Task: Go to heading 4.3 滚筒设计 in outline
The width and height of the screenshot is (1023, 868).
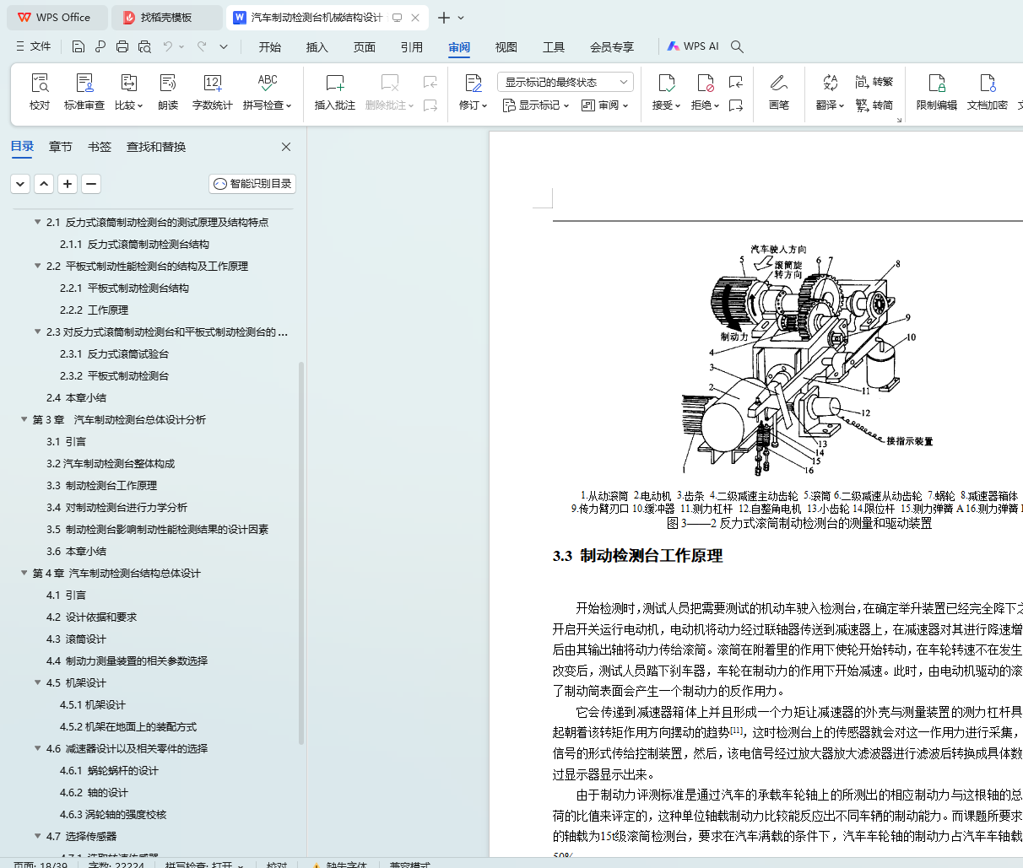Action: tap(77, 639)
